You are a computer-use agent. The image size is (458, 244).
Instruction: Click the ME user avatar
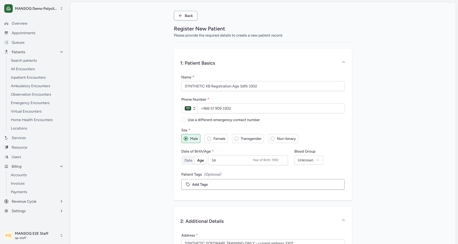(x=8, y=235)
